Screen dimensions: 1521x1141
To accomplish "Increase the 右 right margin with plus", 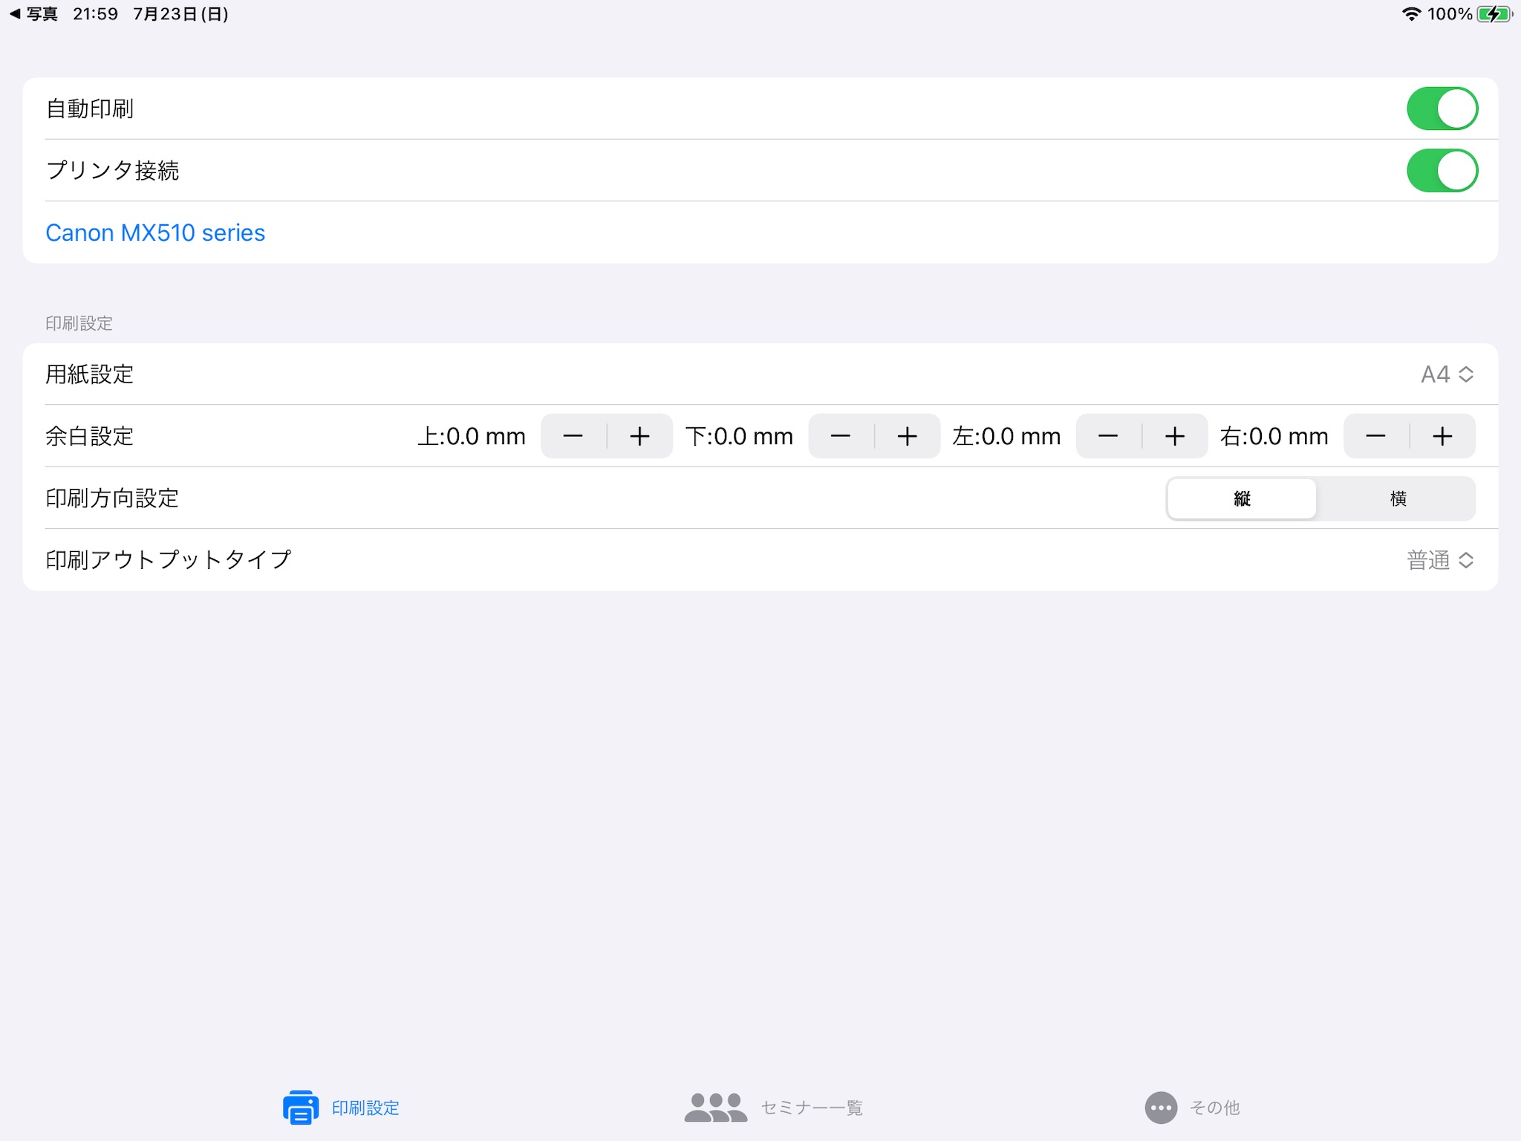I will [1442, 436].
